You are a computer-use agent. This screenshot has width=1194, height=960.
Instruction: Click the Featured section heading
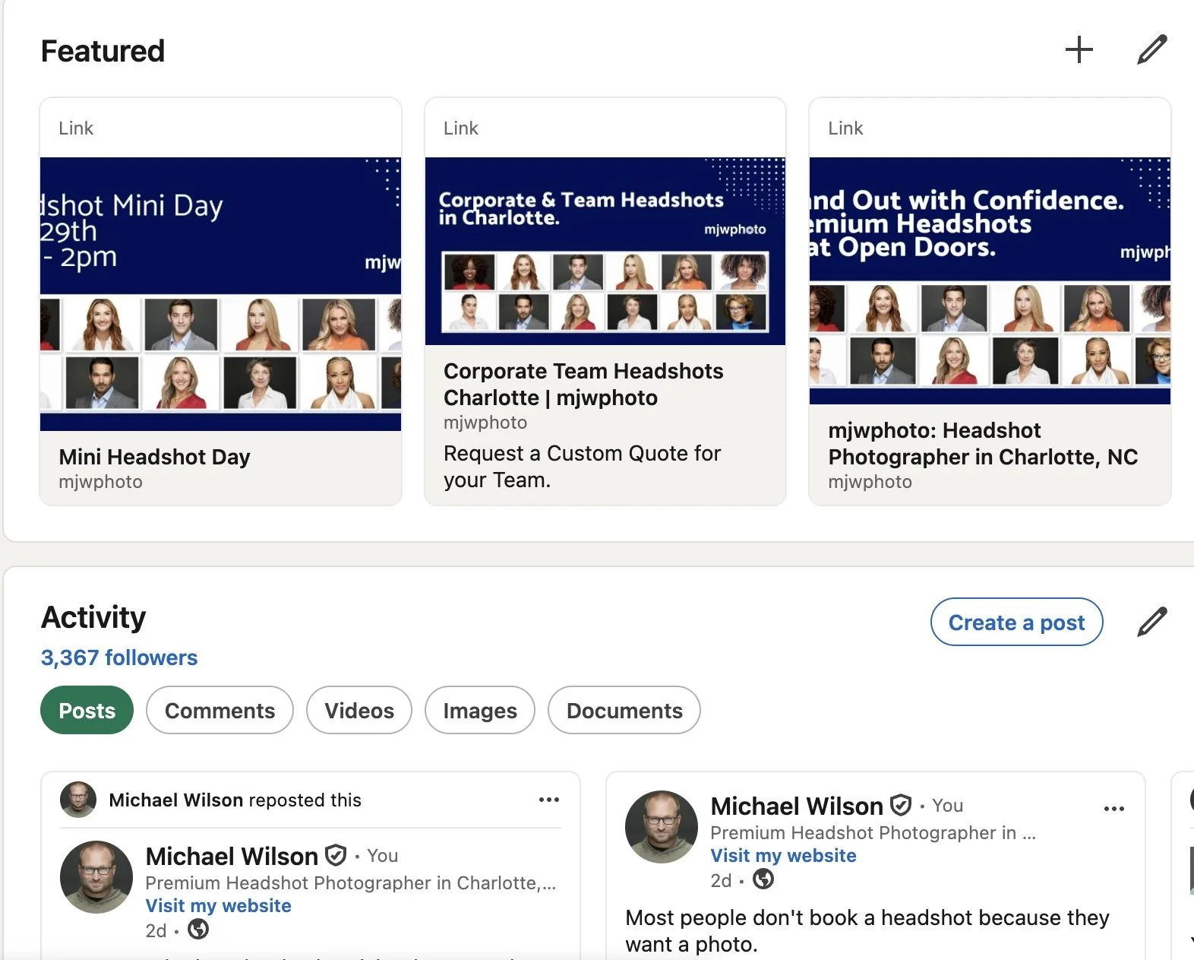coord(103,51)
